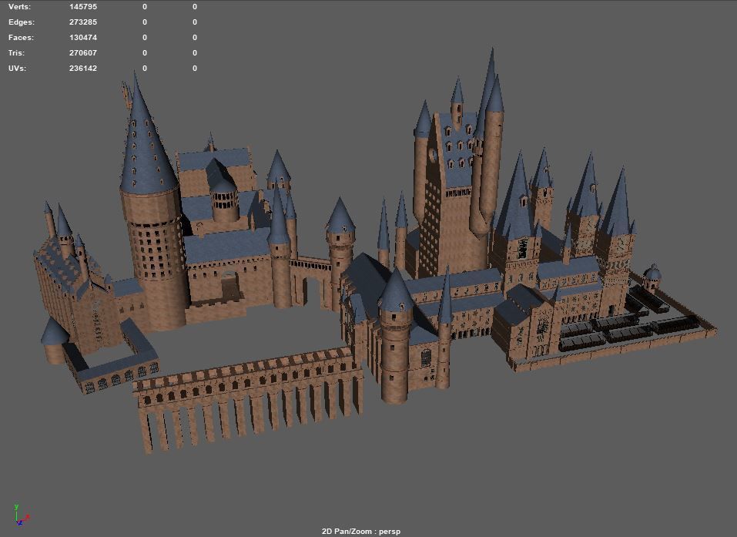The width and height of the screenshot is (737, 537).
Task: Click the 'Tris:' label in the HUD
Action: (x=16, y=52)
